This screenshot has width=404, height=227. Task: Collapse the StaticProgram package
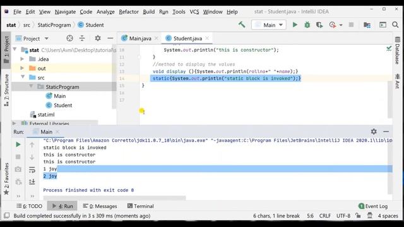tap(31, 86)
